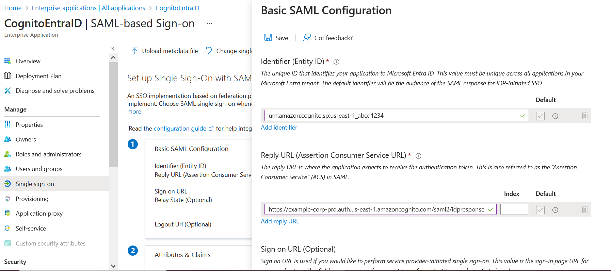Image resolution: width=611 pixels, height=271 pixels.
Task: Click the Add reply URL link
Action: pyautogui.click(x=279, y=221)
